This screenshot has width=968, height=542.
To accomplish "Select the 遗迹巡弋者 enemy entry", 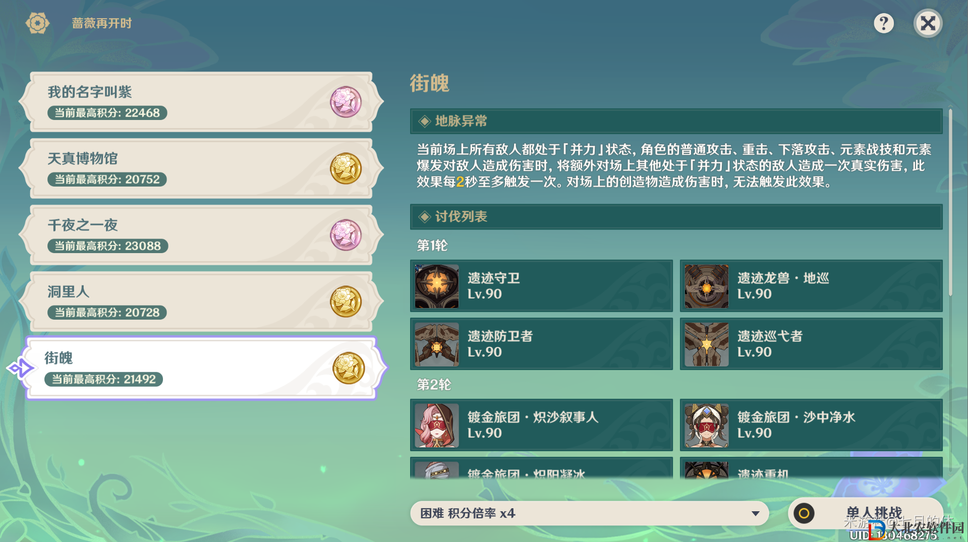I will pos(811,344).
